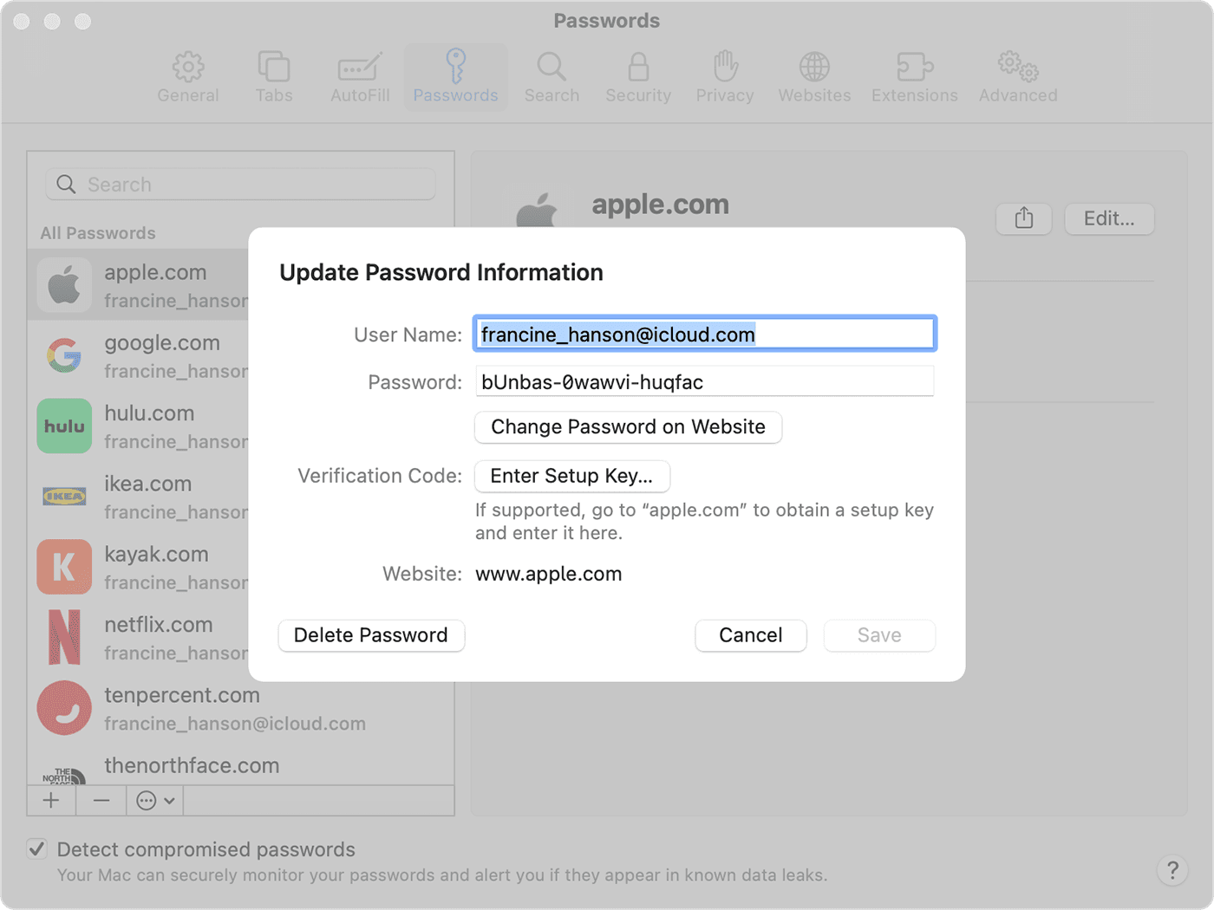The height and width of the screenshot is (910, 1214).
Task: Click the netflix.com entry name
Action: [158, 625]
